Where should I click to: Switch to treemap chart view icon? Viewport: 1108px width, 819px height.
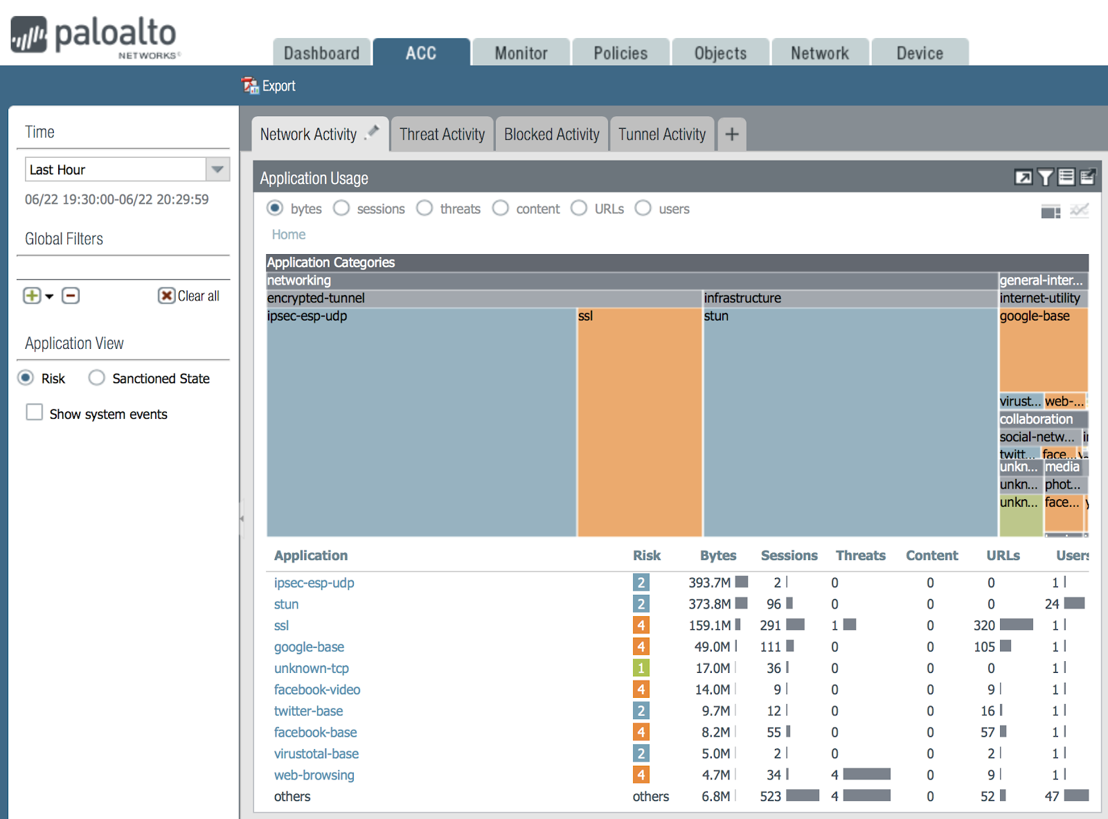point(1051,212)
